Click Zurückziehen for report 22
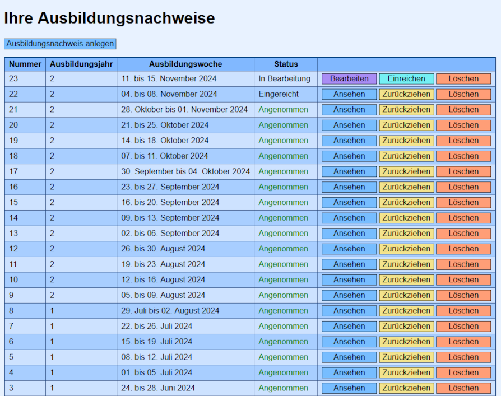 click(x=406, y=94)
